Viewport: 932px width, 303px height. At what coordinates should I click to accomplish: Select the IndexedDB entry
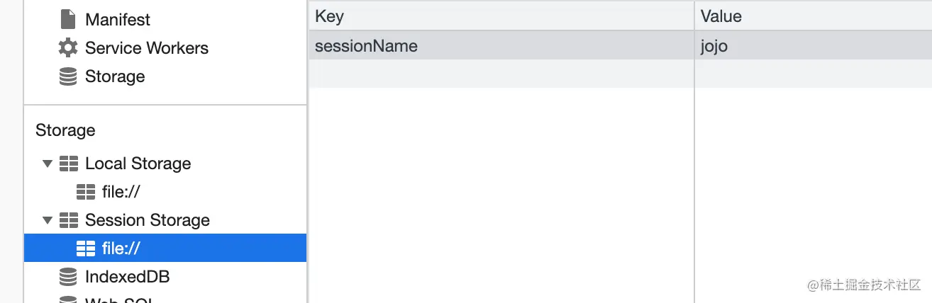coord(127,276)
